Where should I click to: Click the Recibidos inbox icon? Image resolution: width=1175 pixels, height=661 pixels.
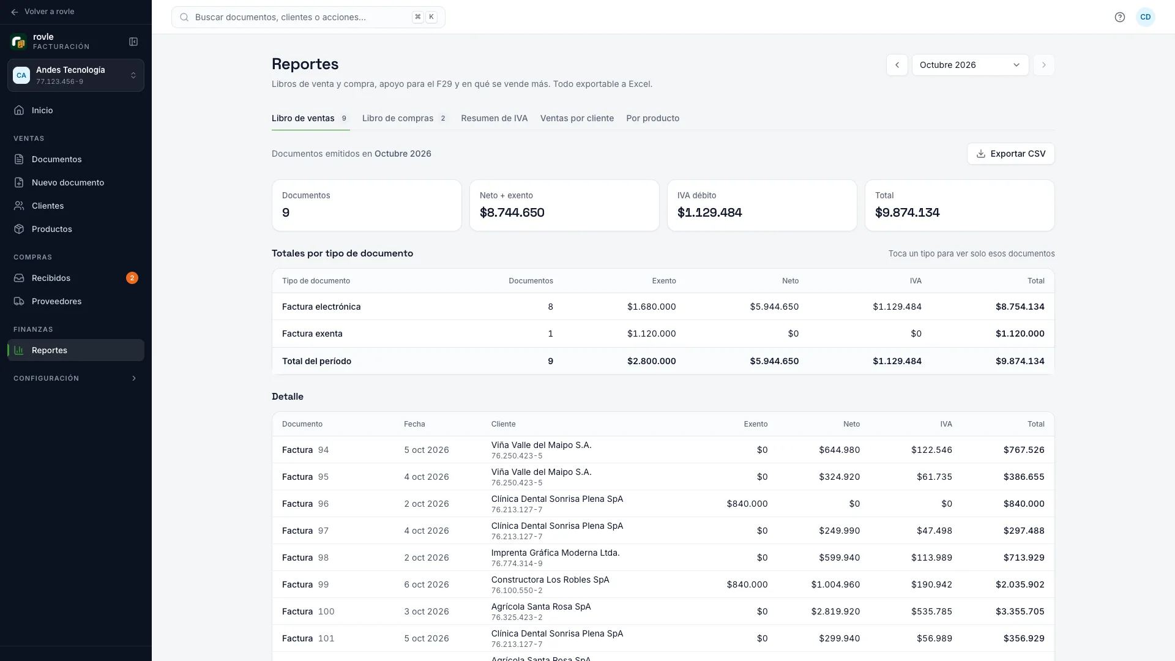[19, 278]
